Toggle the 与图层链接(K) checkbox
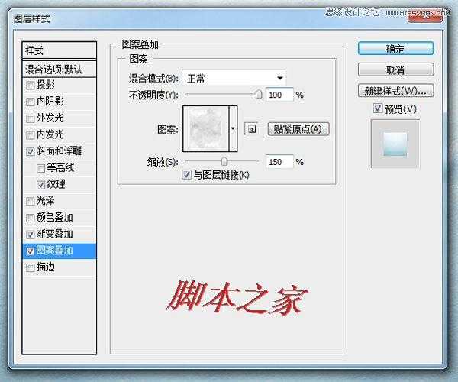 tap(186, 175)
